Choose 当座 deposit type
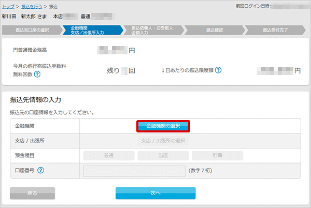The width and height of the screenshot is (311, 208). click(x=163, y=155)
